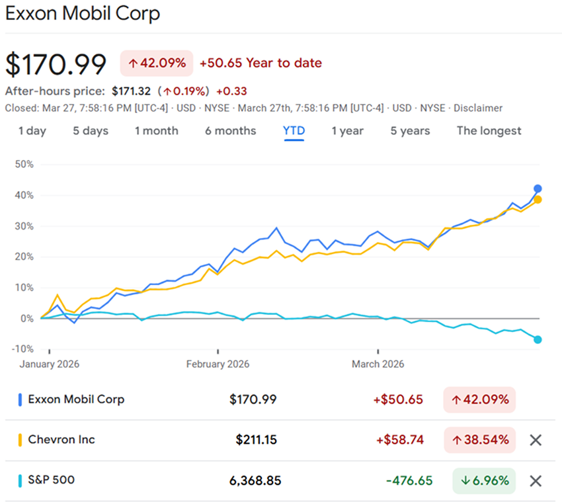This screenshot has width=562, height=504.
Task: Click the blue Exxon color marker
Action: [20, 399]
